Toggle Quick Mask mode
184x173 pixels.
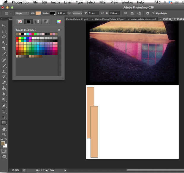pos(4,151)
